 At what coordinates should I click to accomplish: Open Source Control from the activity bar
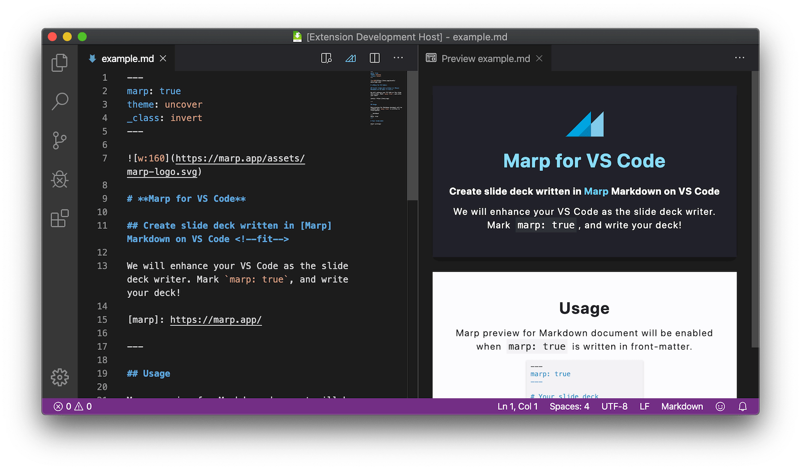[60, 141]
